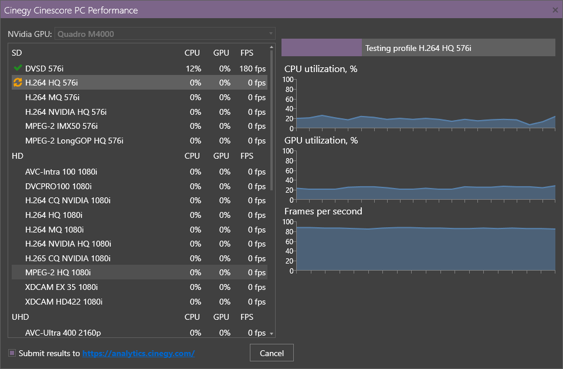Click the GPU column header in HD section
The width and height of the screenshot is (563, 369).
click(x=221, y=156)
